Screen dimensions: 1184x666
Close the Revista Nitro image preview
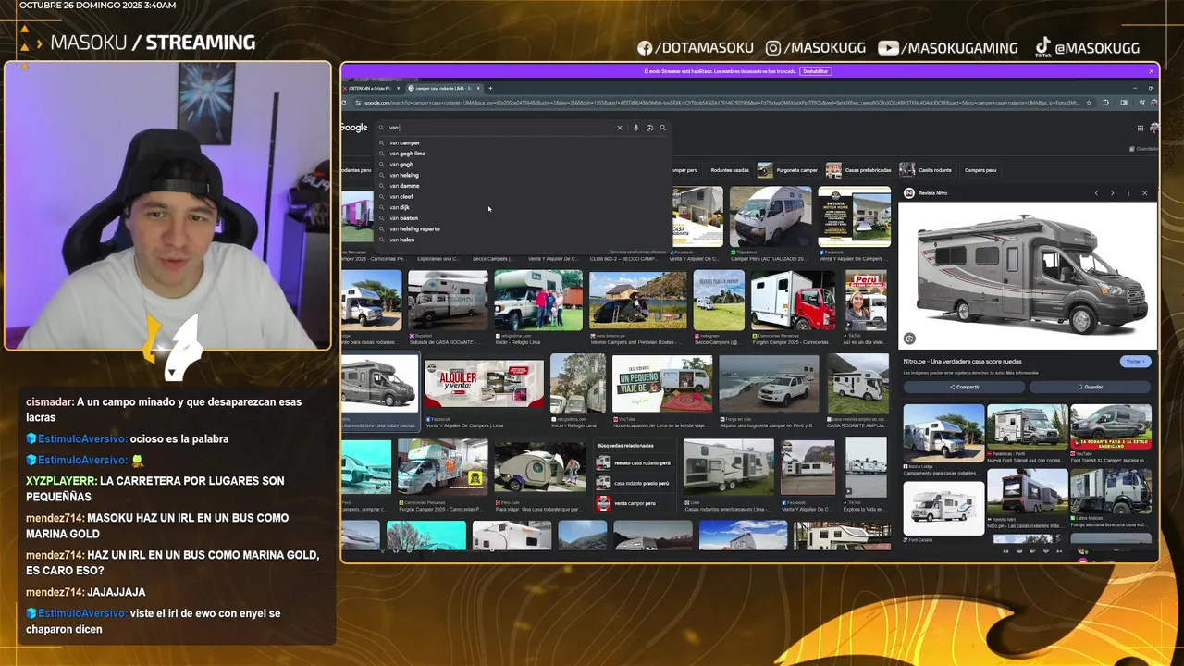pos(1144,193)
